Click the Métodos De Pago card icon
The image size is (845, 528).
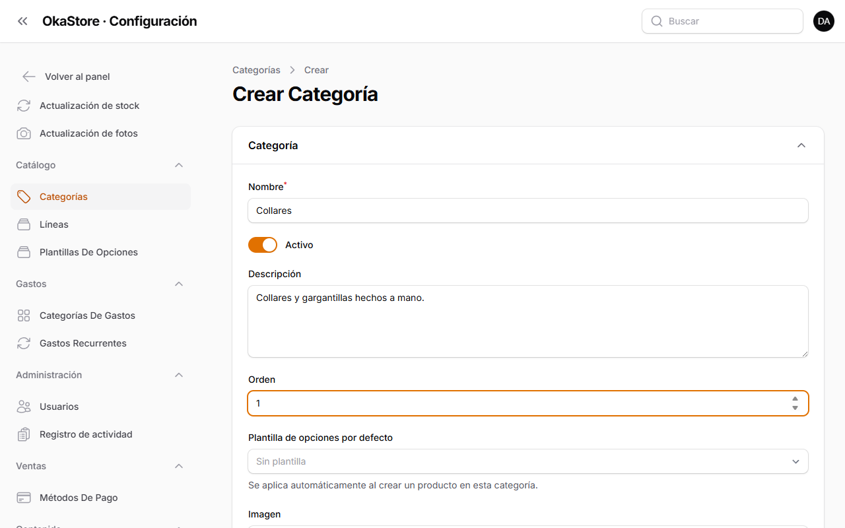(24, 498)
